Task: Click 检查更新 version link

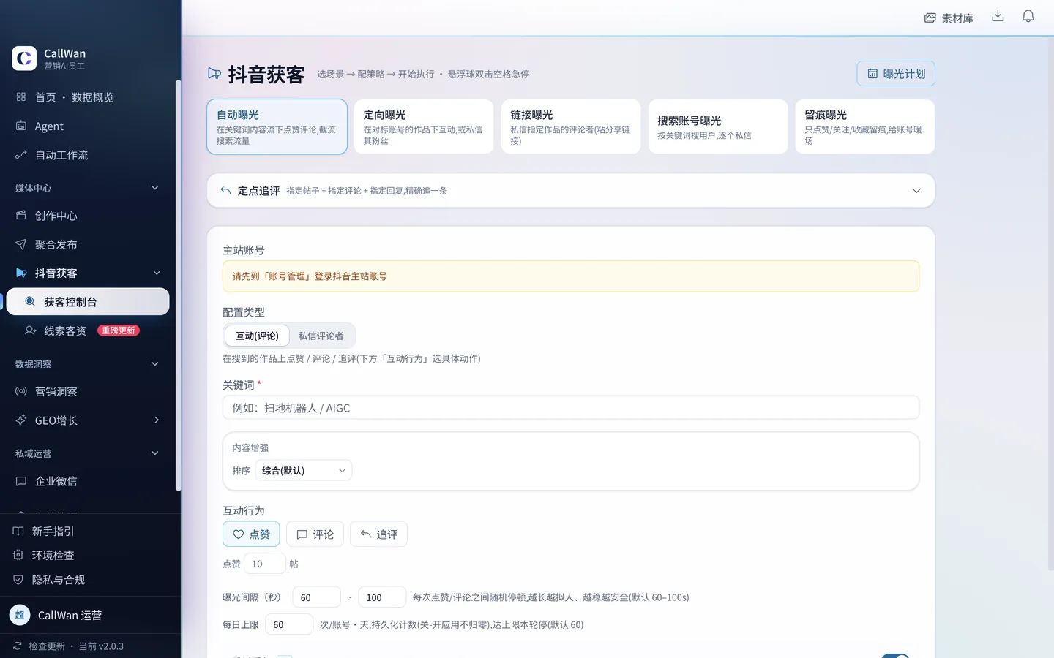Action: pyautogui.click(x=68, y=646)
